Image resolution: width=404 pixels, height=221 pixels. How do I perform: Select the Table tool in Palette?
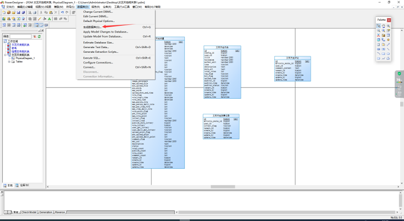[388, 35]
